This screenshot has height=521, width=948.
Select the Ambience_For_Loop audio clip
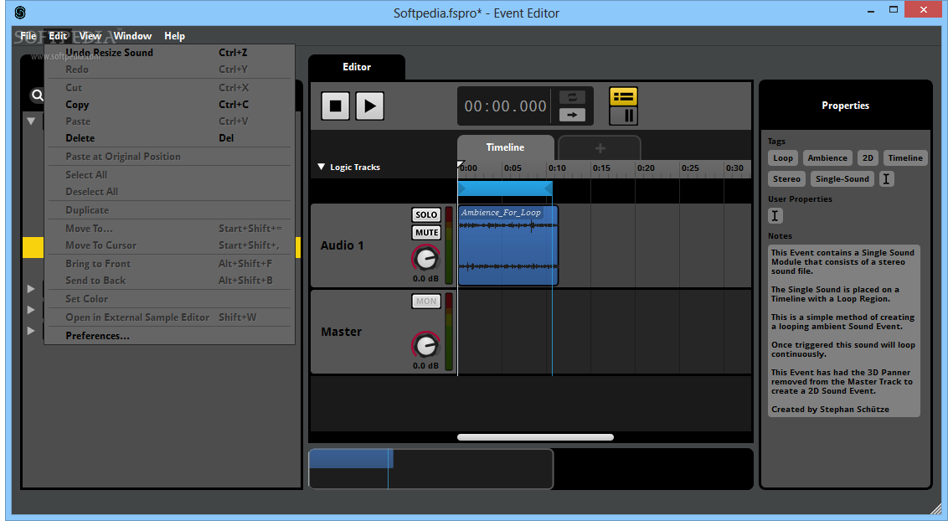tap(507, 245)
